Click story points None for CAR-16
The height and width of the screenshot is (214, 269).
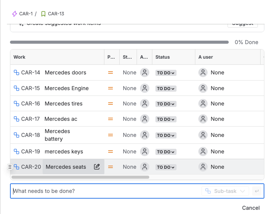click(130, 104)
